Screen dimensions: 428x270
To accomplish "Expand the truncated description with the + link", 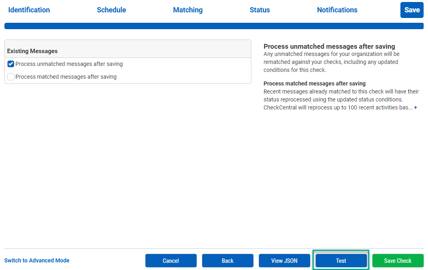I will (x=416, y=107).
